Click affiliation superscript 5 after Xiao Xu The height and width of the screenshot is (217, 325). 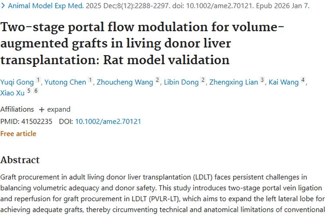29,91
